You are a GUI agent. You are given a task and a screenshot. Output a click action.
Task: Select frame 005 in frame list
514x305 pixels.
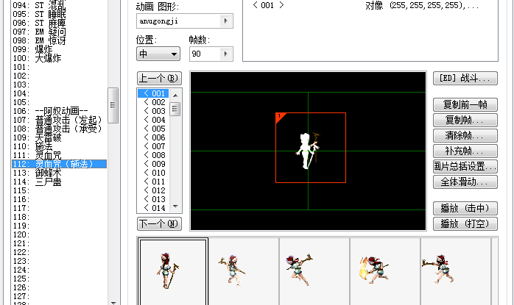153,129
